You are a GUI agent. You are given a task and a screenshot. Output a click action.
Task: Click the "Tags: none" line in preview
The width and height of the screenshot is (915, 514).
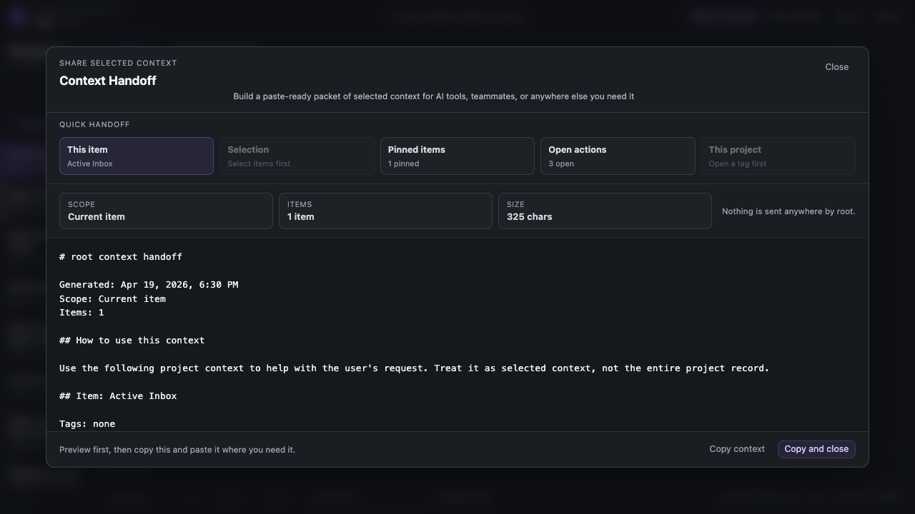(x=87, y=423)
